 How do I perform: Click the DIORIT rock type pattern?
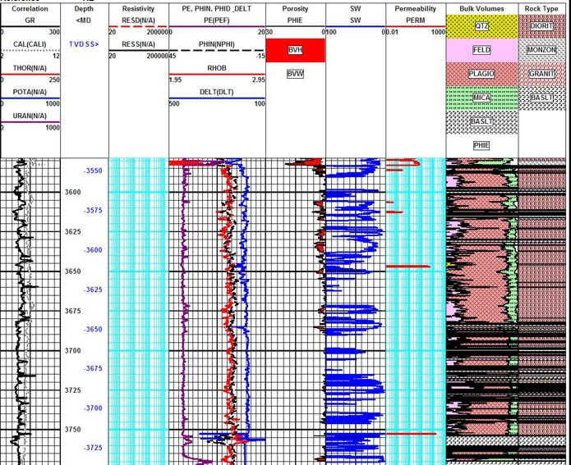click(542, 27)
